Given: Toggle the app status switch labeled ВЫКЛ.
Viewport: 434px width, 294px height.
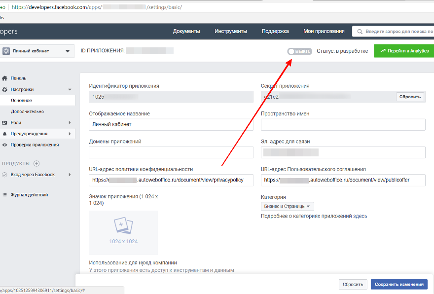Looking at the screenshot, I should coord(299,51).
